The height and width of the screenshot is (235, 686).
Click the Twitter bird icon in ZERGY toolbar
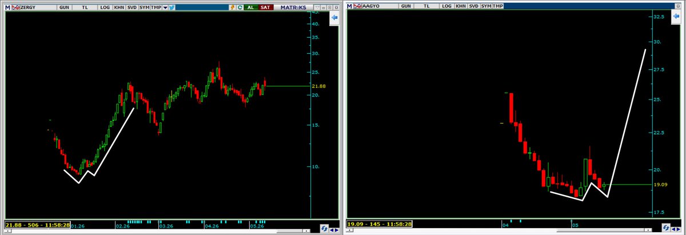[x=171, y=7]
